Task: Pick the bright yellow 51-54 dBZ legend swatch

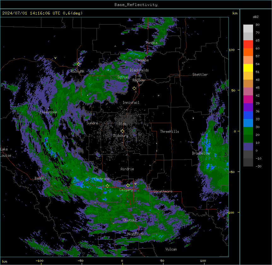Action: 248,68
